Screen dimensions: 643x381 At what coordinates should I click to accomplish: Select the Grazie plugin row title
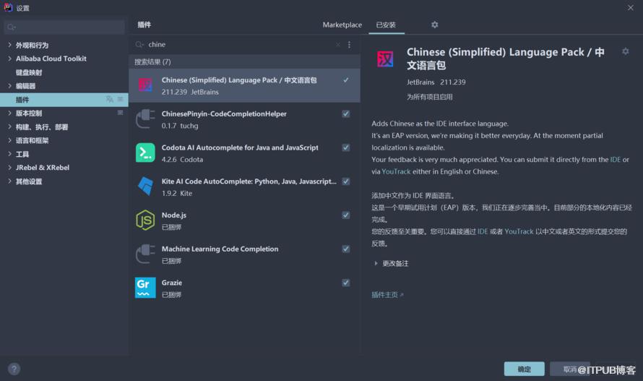[172, 283]
